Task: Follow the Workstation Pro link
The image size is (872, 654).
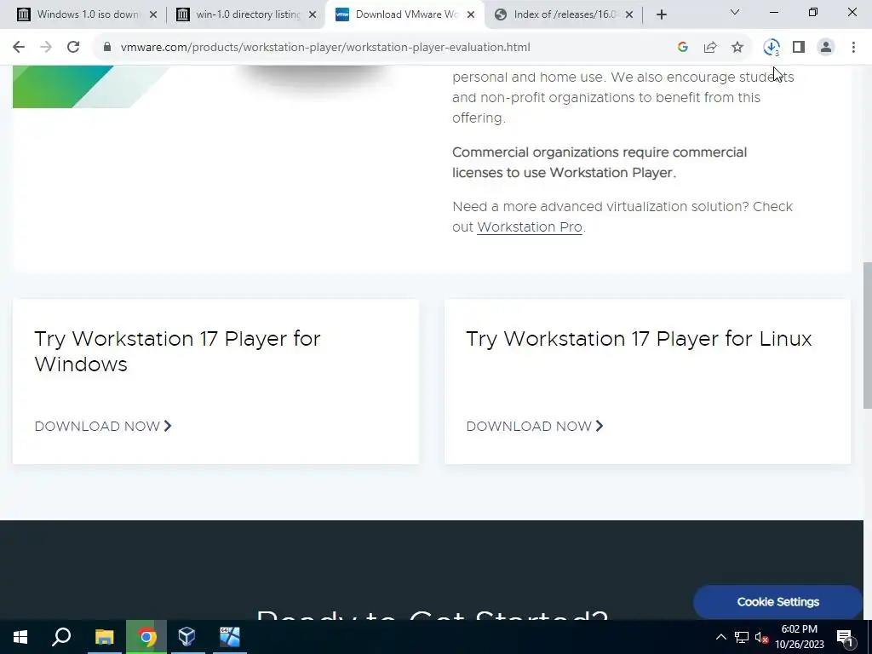Action: coord(530,227)
